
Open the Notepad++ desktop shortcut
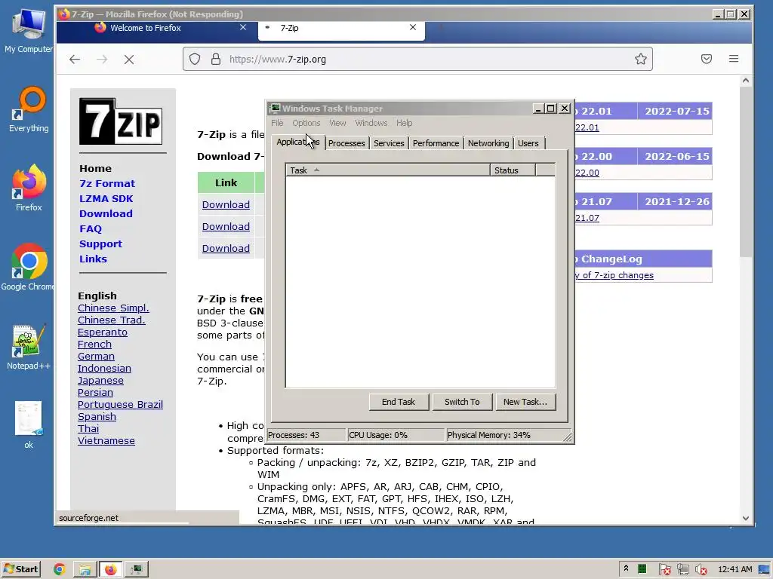[29, 347]
